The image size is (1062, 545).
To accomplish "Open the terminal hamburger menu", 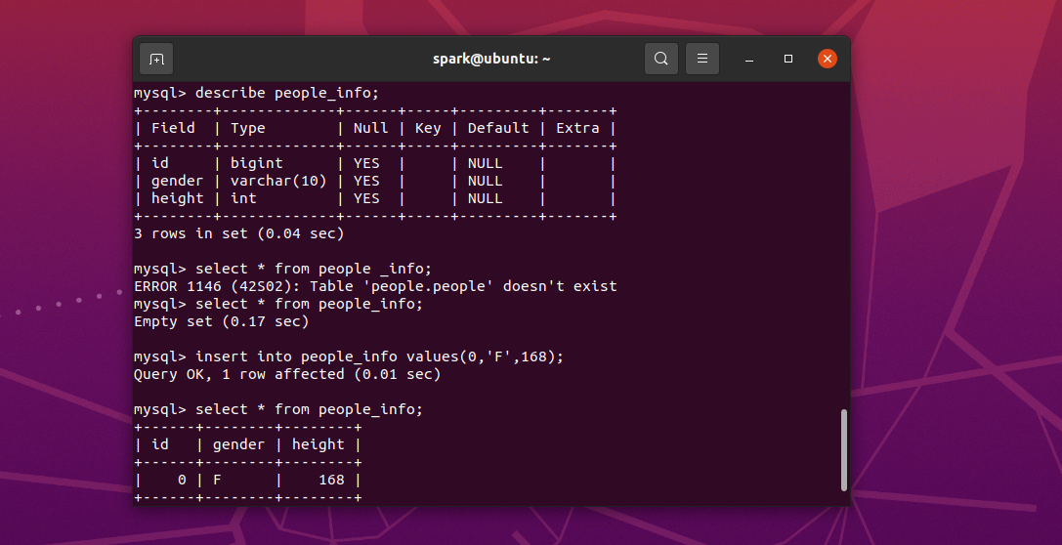I will pos(702,59).
